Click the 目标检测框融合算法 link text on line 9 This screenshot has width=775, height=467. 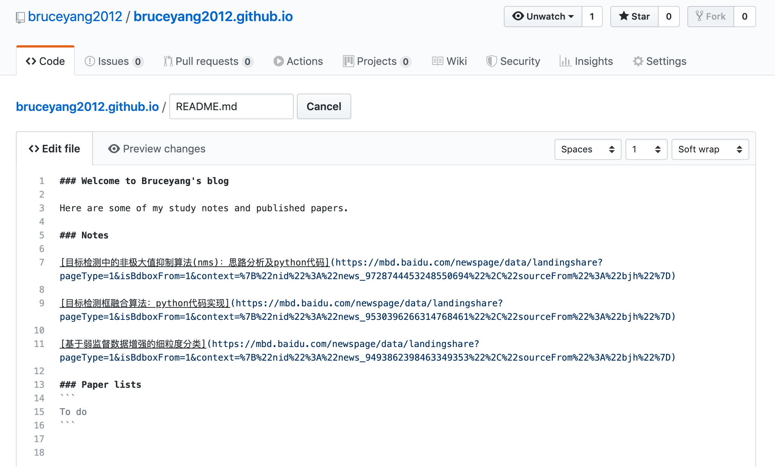[x=145, y=303]
